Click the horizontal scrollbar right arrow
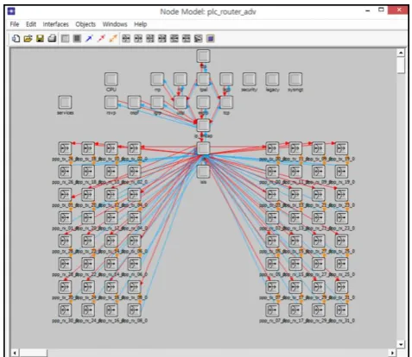This screenshot has height=357, width=412. 392,353
